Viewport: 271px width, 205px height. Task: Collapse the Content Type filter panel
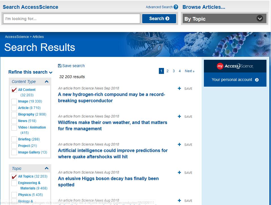[x=46, y=82]
